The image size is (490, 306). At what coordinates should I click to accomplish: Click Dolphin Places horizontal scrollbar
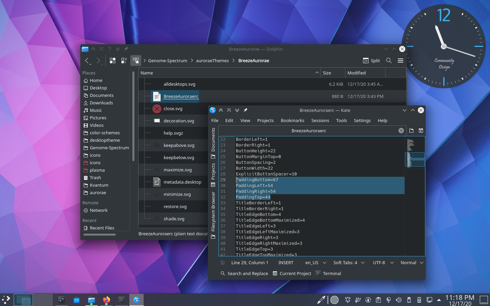point(99,234)
